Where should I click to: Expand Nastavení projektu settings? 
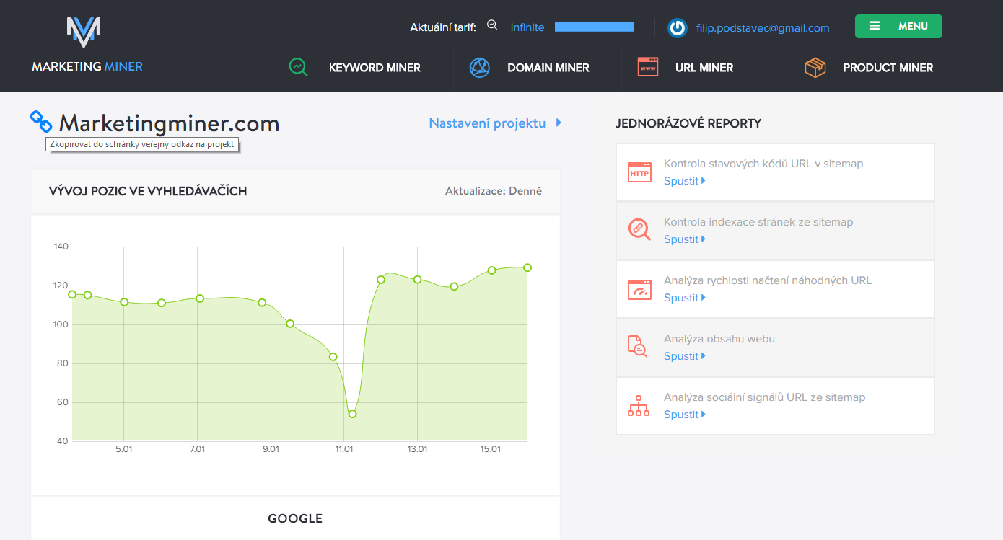pyautogui.click(x=494, y=123)
